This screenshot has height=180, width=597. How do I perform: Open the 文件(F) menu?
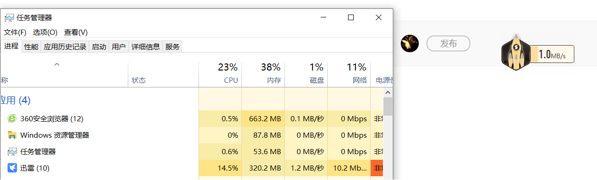coord(15,32)
